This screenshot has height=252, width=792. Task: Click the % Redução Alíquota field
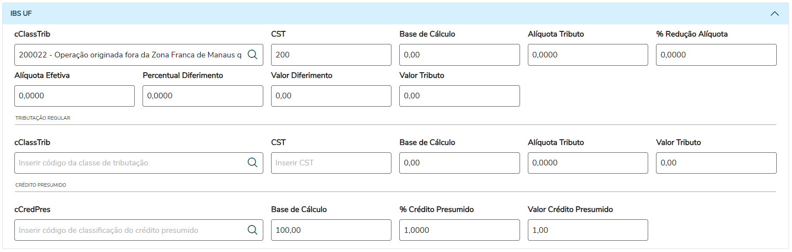point(716,55)
